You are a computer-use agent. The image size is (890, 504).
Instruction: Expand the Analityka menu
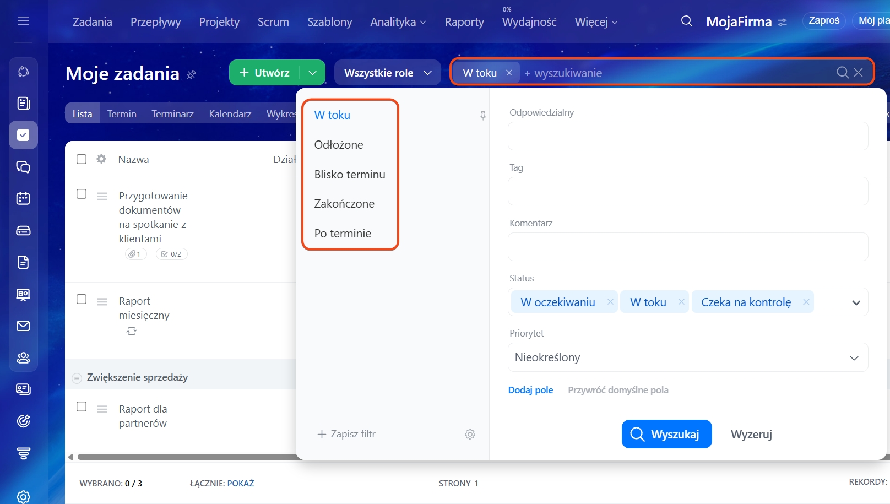coord(398,22)
